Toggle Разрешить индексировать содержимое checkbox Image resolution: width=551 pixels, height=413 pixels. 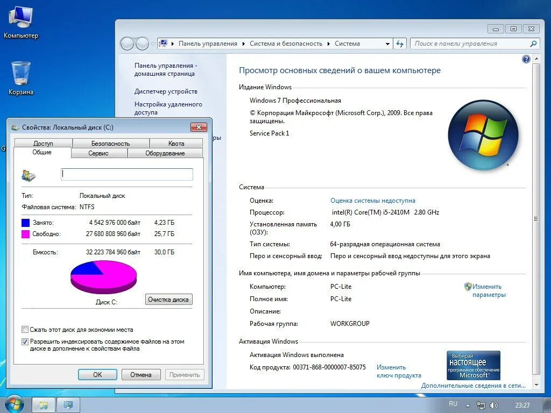tap(25, 341)
